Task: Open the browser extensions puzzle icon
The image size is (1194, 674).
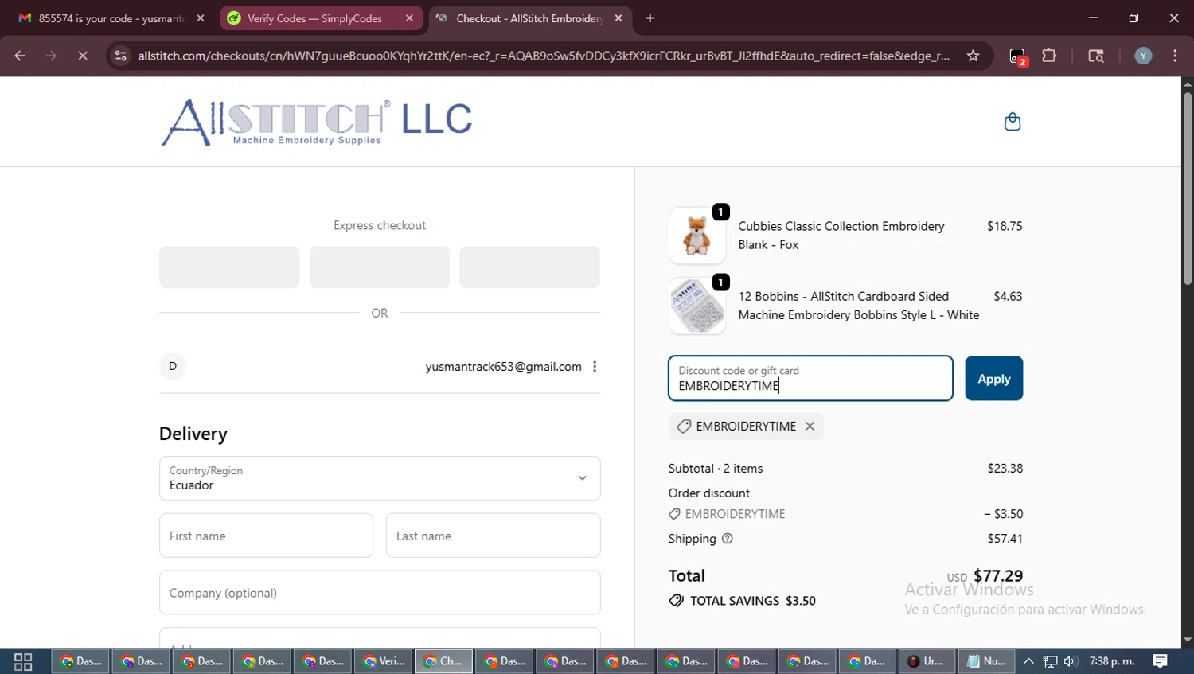Action: (1049, 56)
